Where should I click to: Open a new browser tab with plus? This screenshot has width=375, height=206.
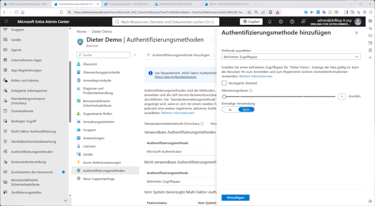click(256, 4)
